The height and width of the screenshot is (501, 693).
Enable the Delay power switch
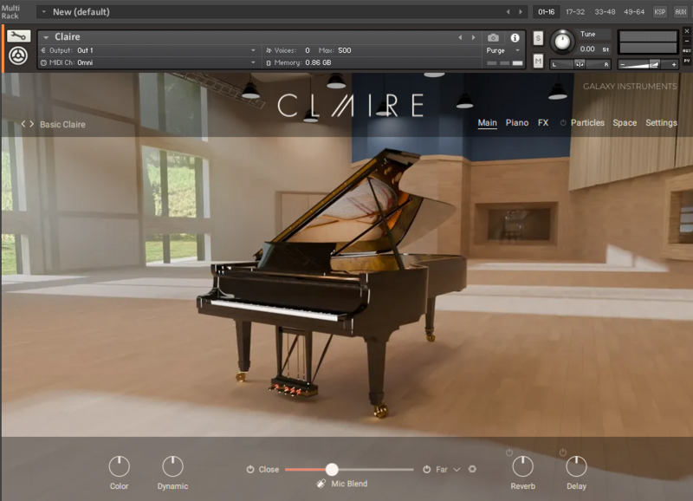pos(562,452)
